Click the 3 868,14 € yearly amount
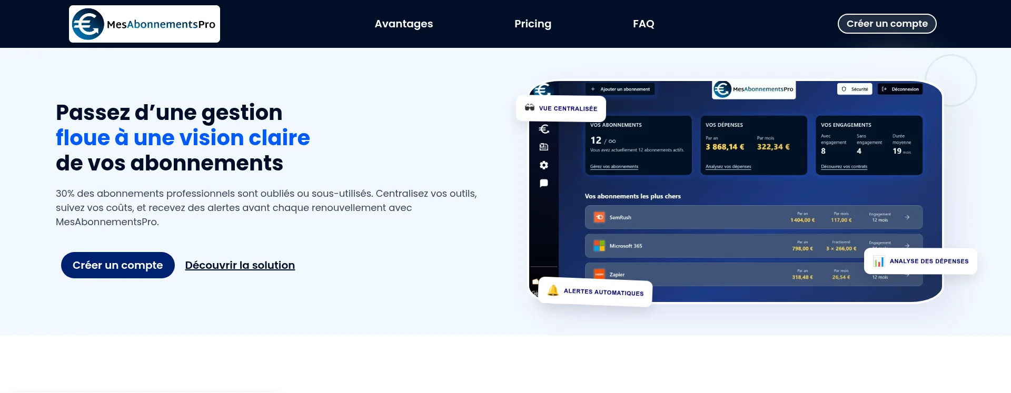The width and height of the screenshot is (1011, 393). click(x=725, y=147)
